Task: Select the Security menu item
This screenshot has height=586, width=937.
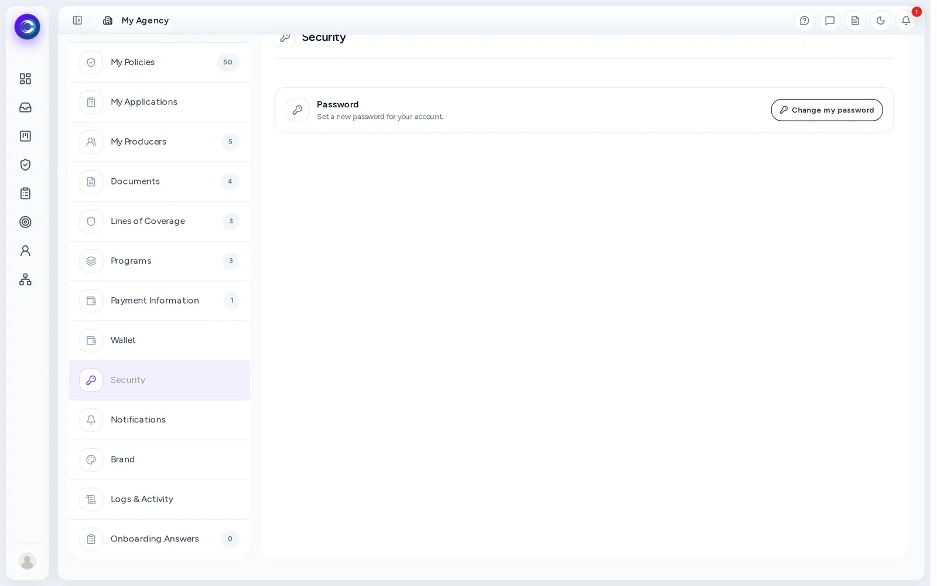Action: pyautogui.click(x=159, y=380)
